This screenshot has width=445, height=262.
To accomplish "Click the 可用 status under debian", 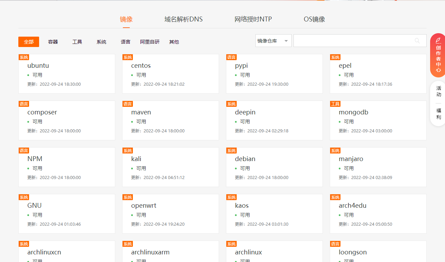I will (245, 168).
